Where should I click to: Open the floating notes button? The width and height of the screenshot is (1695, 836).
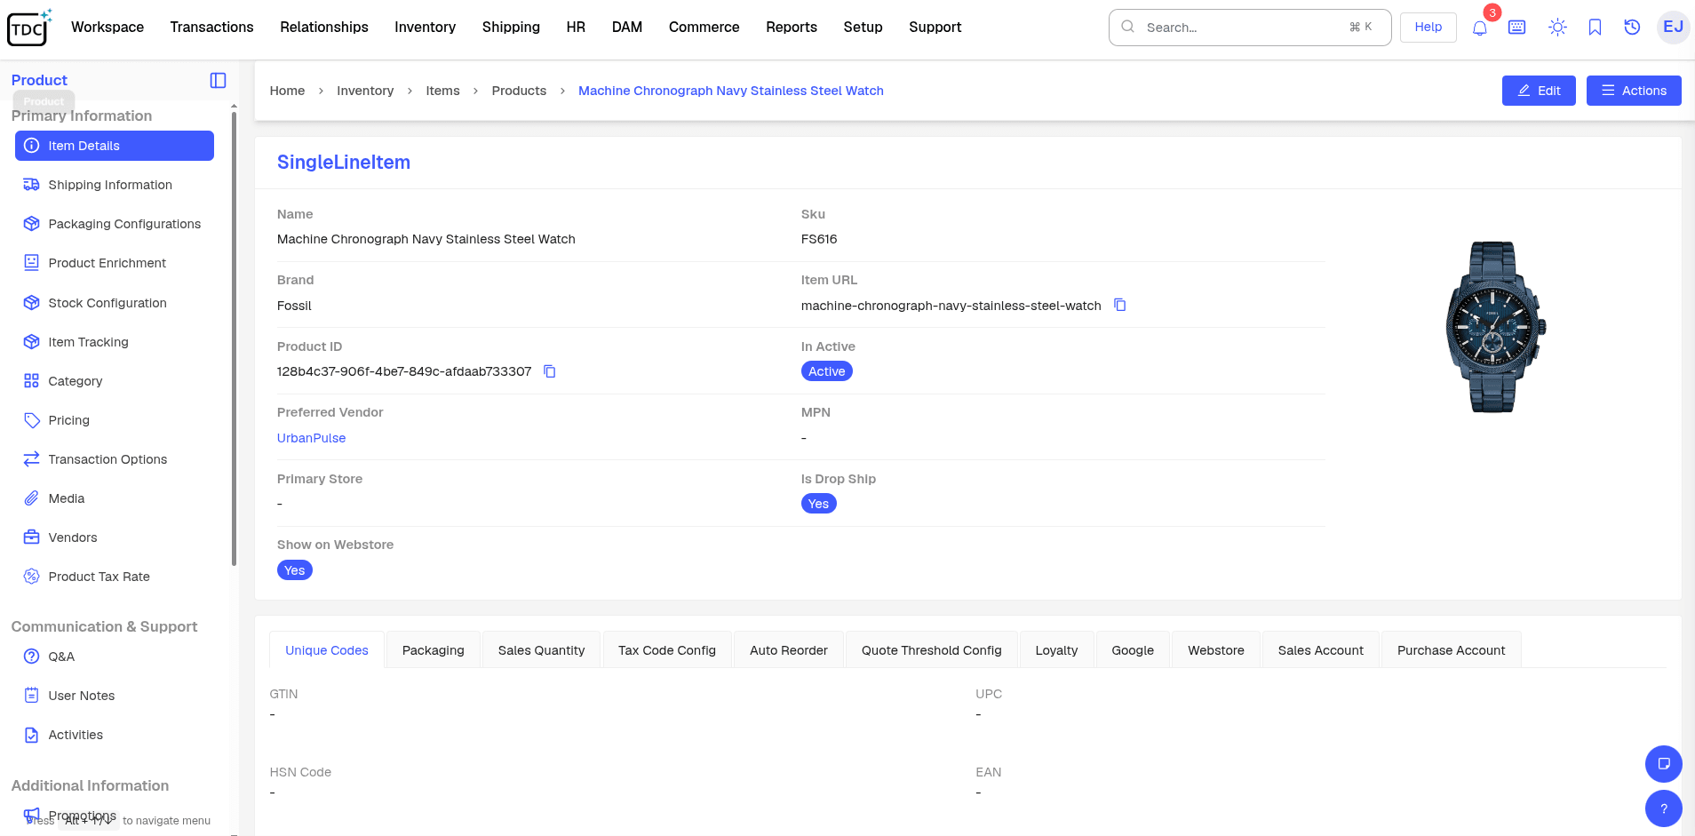pyautogui.click(x=1663, y=763)
